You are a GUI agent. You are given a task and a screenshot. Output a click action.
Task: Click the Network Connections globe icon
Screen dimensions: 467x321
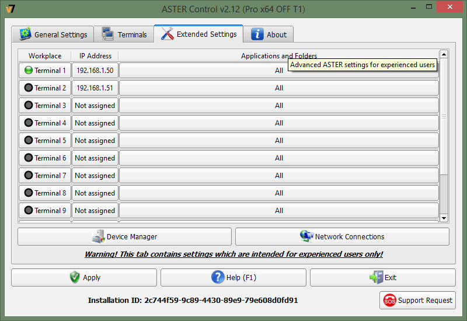[306, 236]
